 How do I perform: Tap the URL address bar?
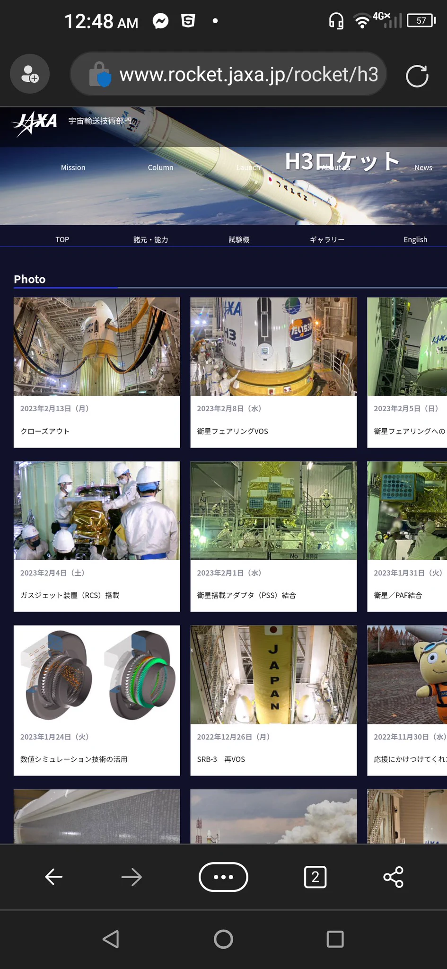(228, 74)
